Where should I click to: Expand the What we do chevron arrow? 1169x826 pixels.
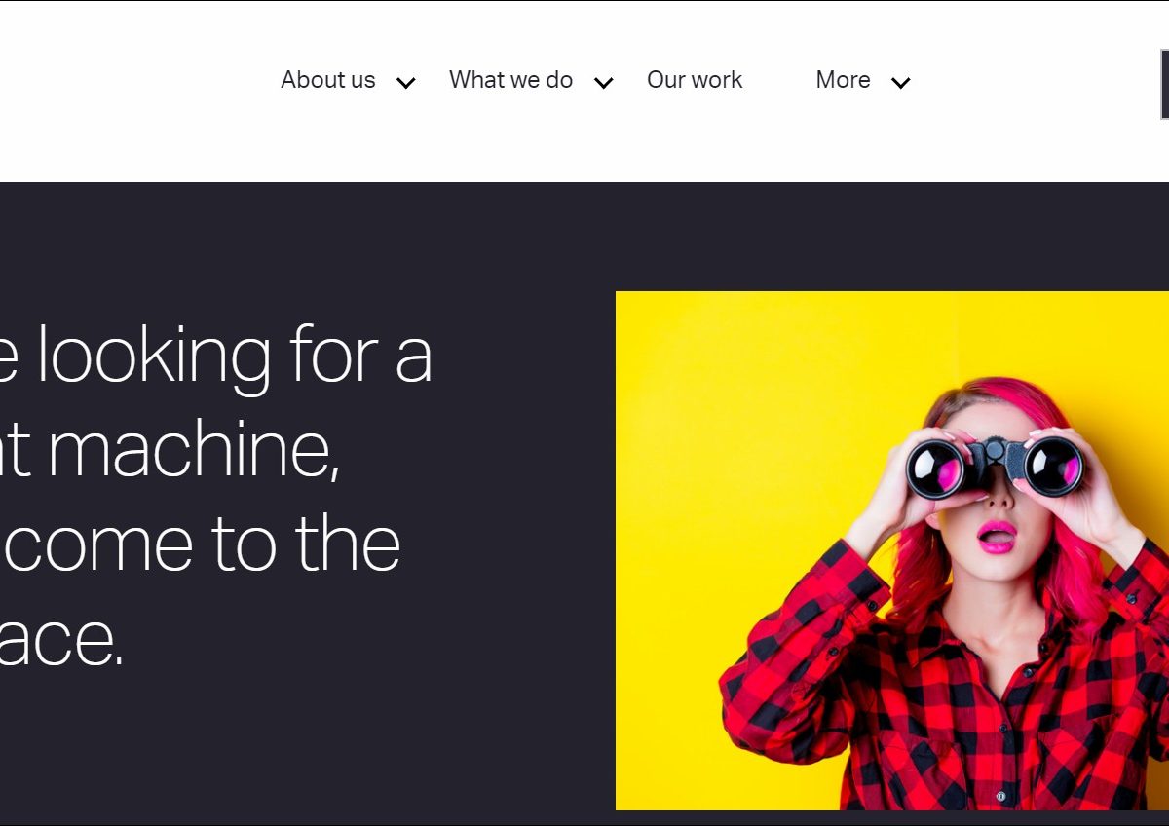point(604,83)
